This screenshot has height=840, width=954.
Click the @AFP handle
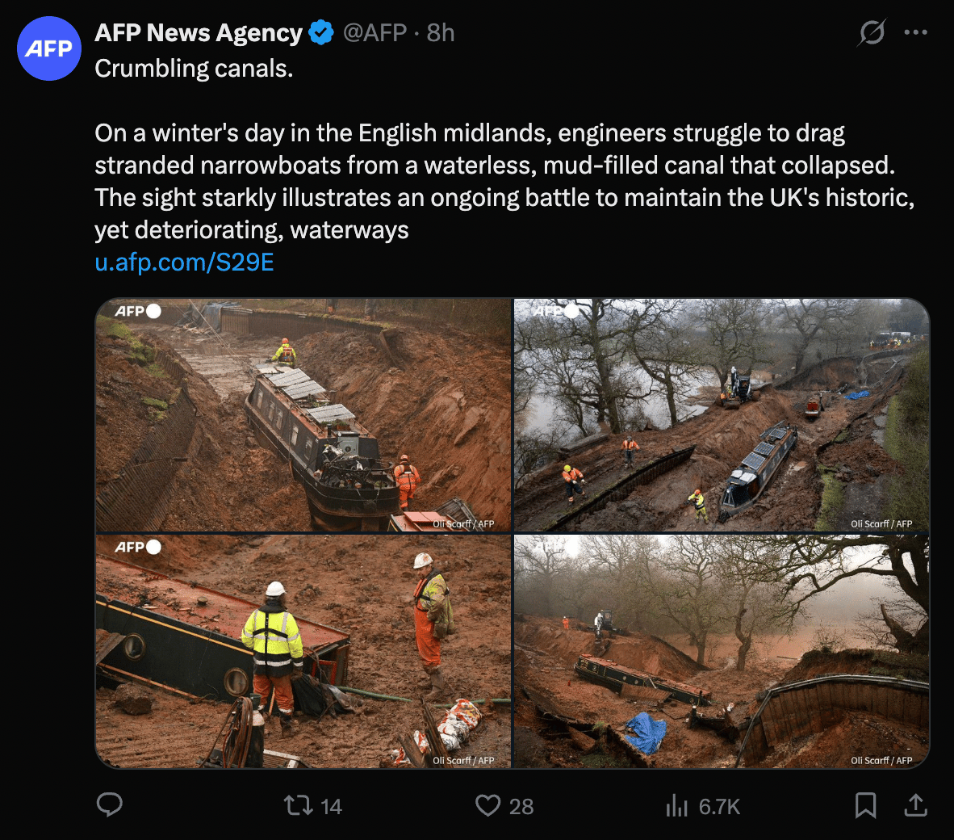pos(374,33)
